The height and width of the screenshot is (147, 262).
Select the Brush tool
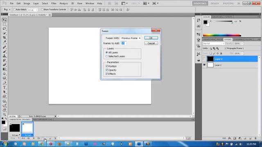point(5,51)
